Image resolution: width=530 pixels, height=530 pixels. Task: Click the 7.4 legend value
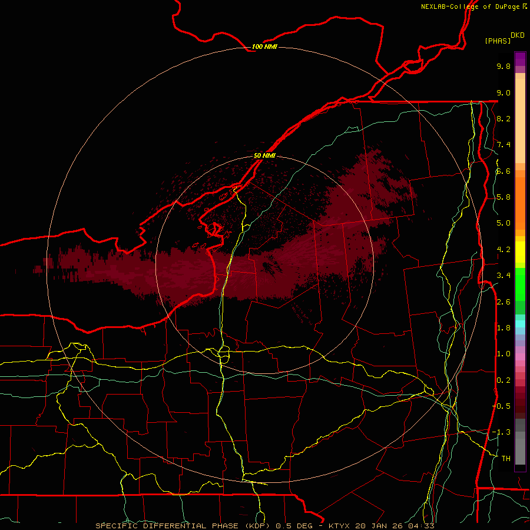(503, 145)
